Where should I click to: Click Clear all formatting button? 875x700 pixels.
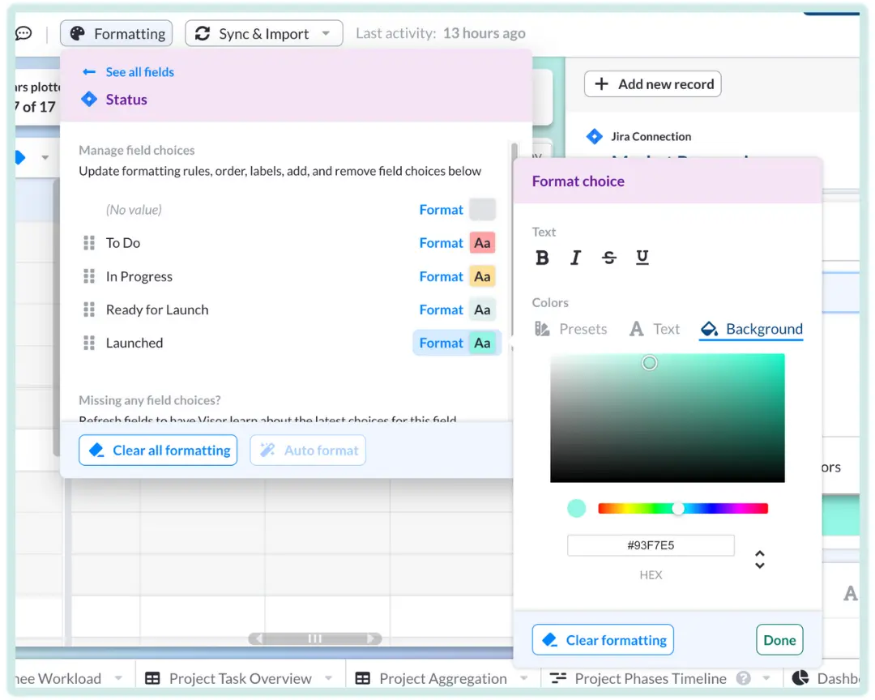pyautogui.click(x=158, y=450)
